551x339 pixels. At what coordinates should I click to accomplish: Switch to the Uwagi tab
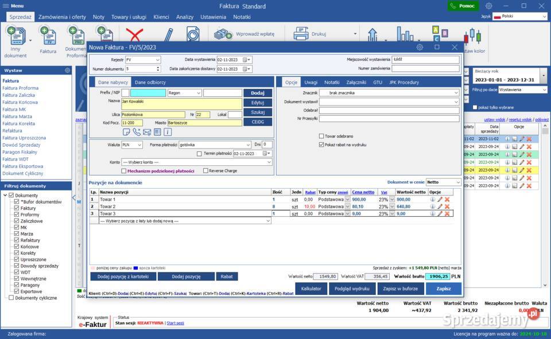[x=311, y=82]
